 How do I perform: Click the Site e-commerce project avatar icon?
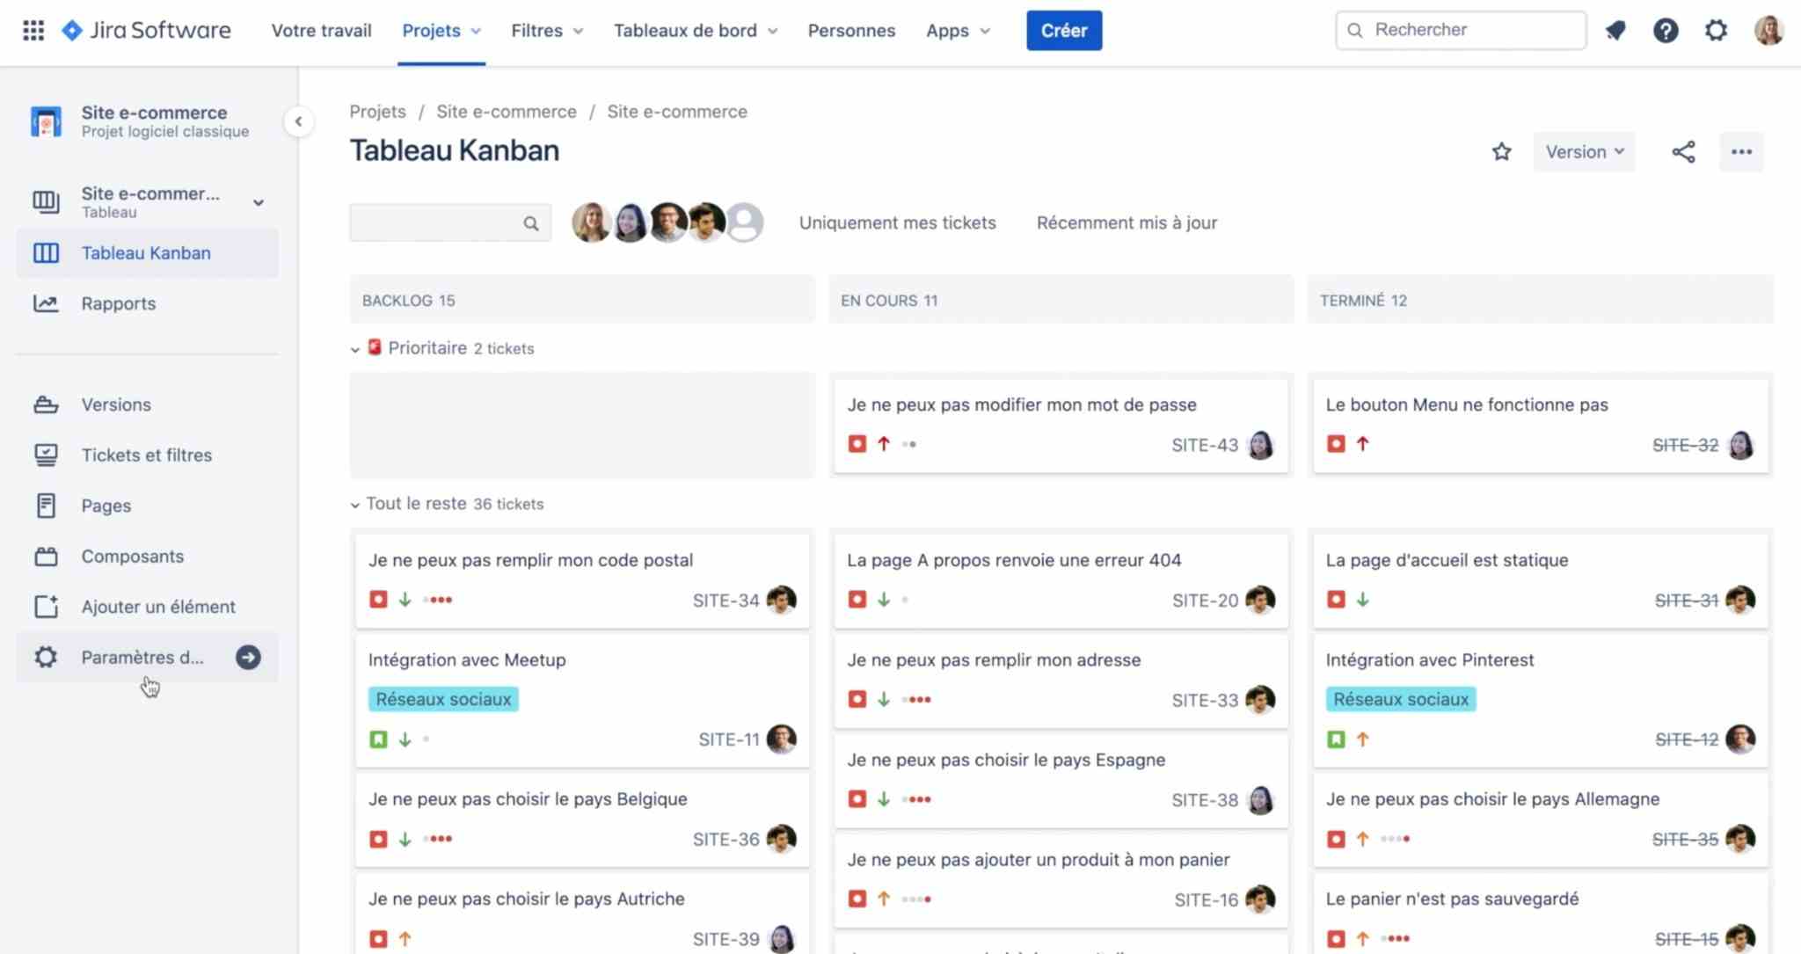pyautogui.click(x=46, y=121)
